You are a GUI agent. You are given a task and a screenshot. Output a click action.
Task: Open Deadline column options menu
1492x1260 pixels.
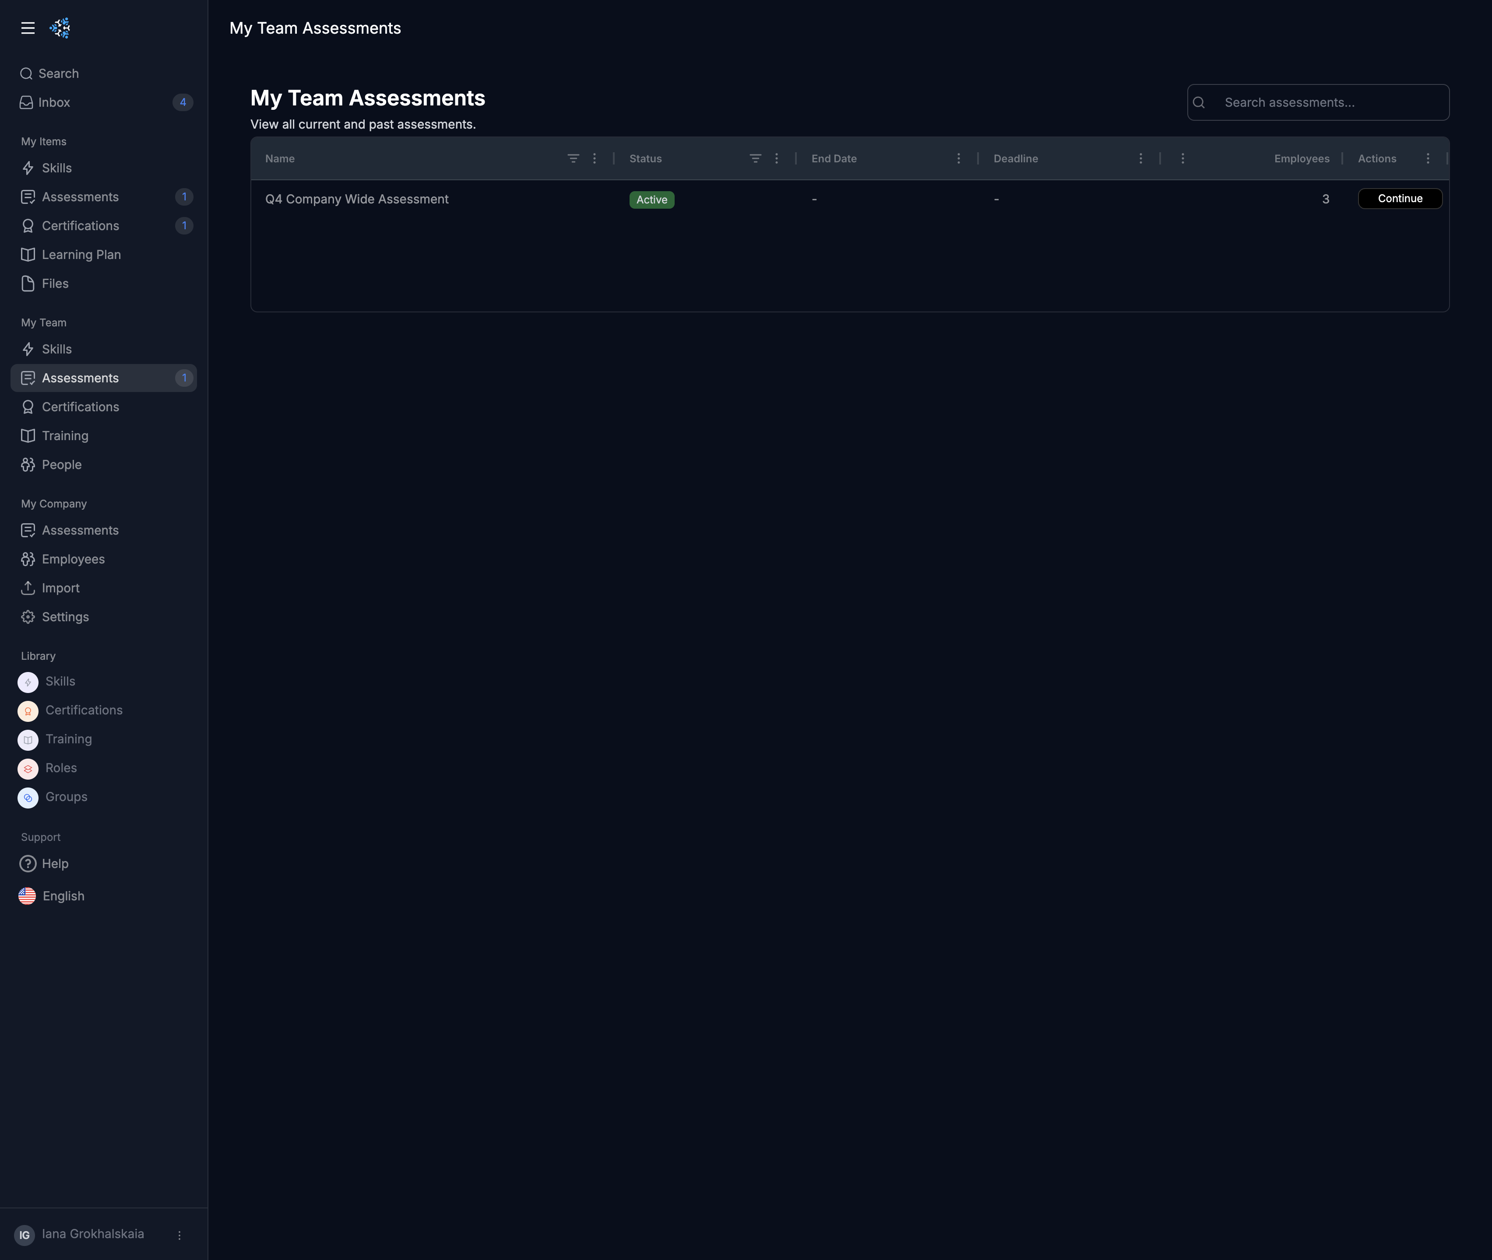(1140, 158)
